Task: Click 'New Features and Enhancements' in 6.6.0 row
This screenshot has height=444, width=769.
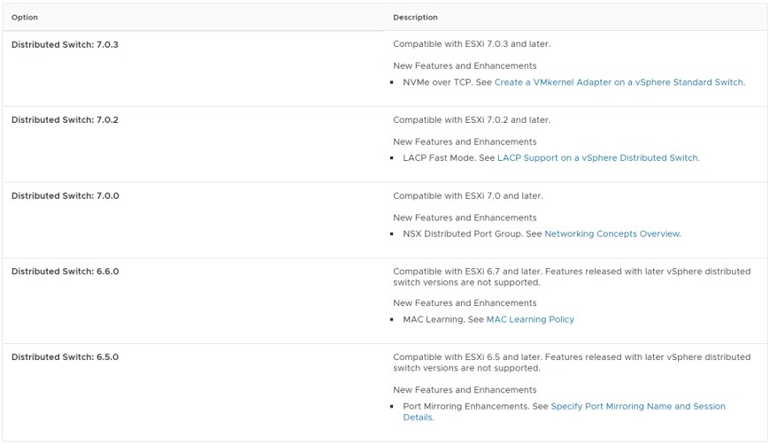Action: click(x=465, y=302)
